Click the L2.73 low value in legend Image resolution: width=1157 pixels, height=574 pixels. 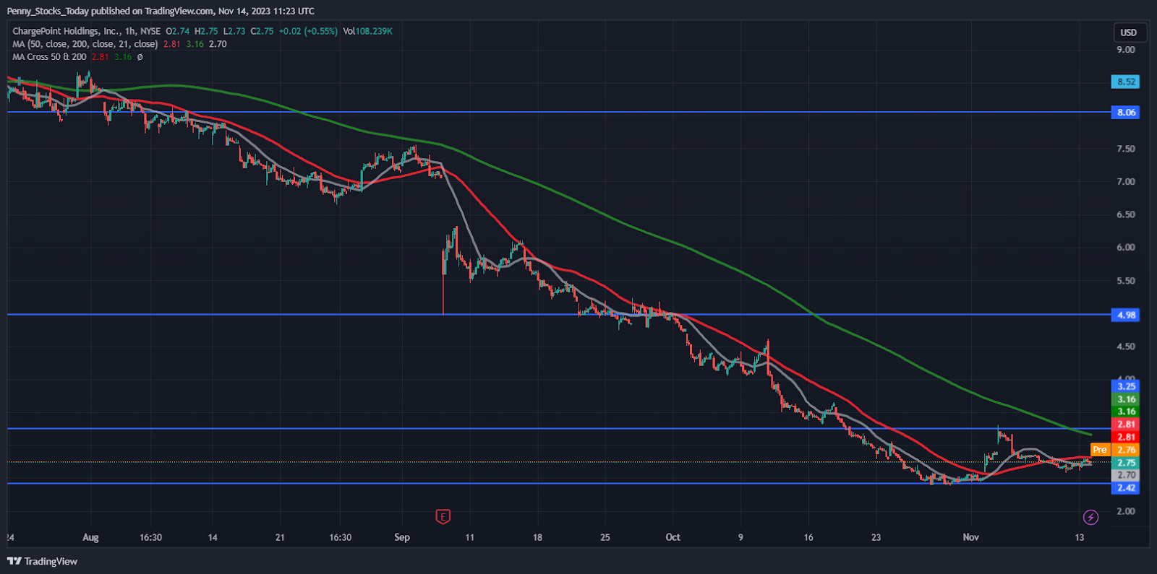pyautogui.click(x=234, y=31)
